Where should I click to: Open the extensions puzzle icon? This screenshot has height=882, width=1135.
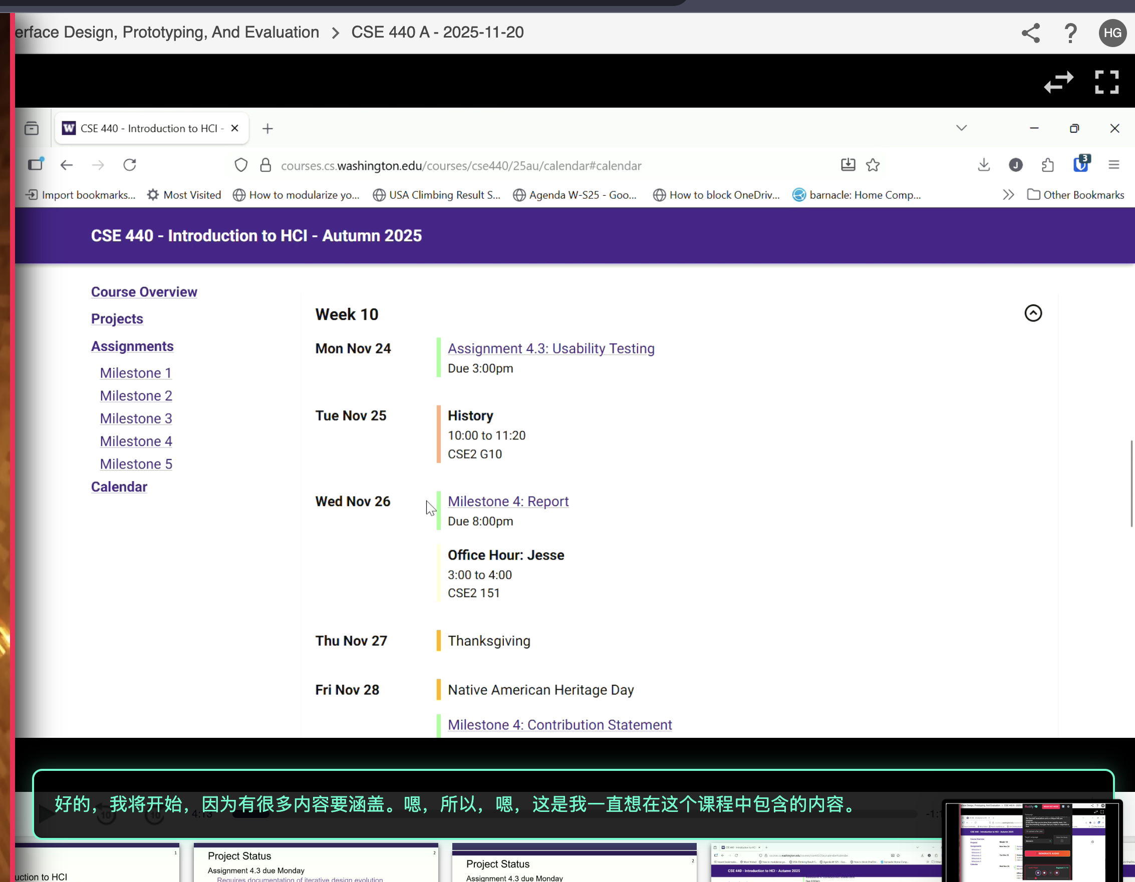pos(1048,165)
